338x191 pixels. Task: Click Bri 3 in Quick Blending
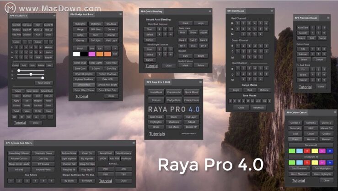point(203,46)
